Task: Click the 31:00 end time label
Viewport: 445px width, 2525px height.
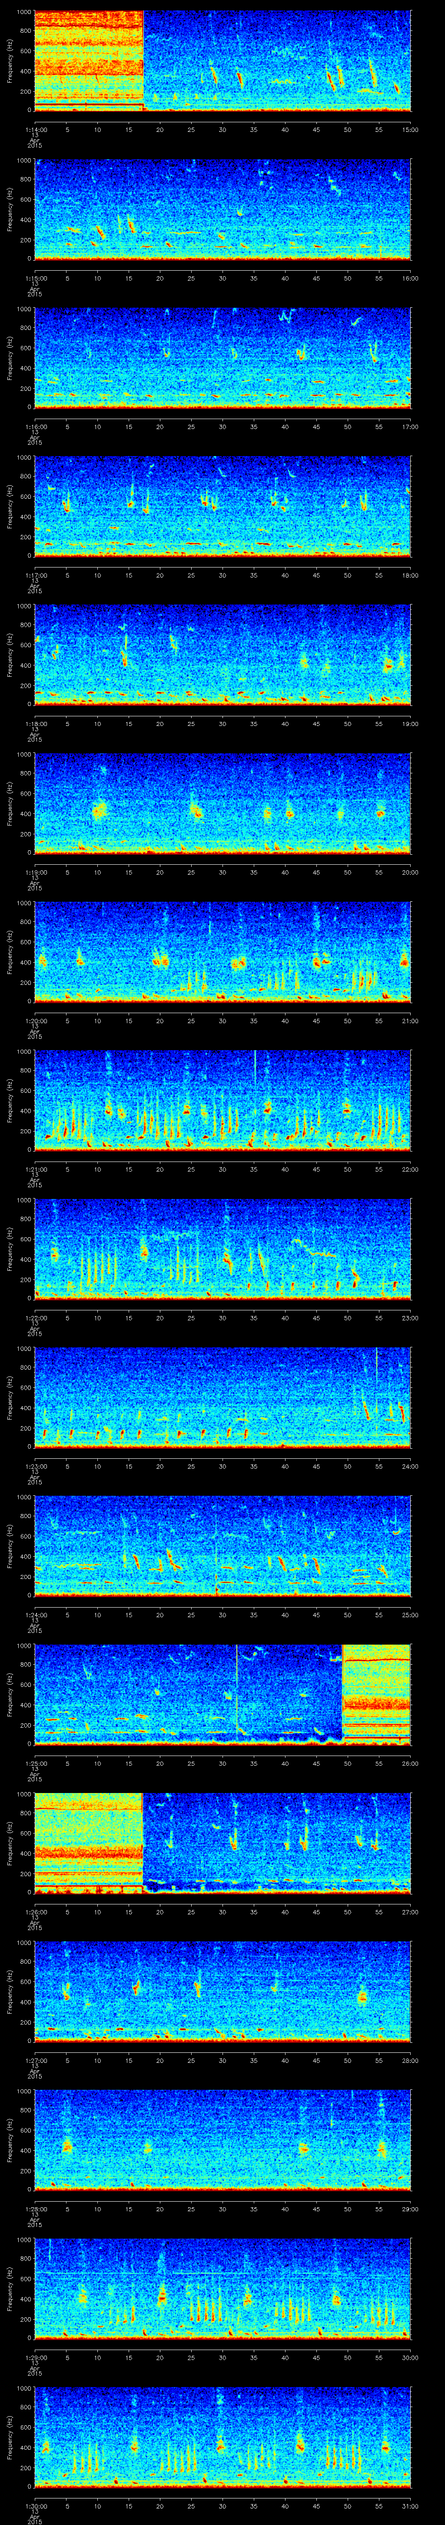Action: [410, 2505]
